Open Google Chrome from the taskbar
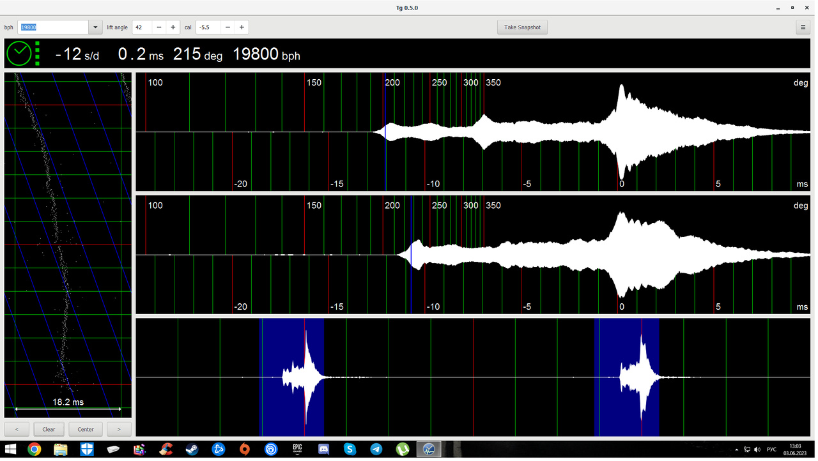This screenshot has width=818, height=461. point(35,450)
